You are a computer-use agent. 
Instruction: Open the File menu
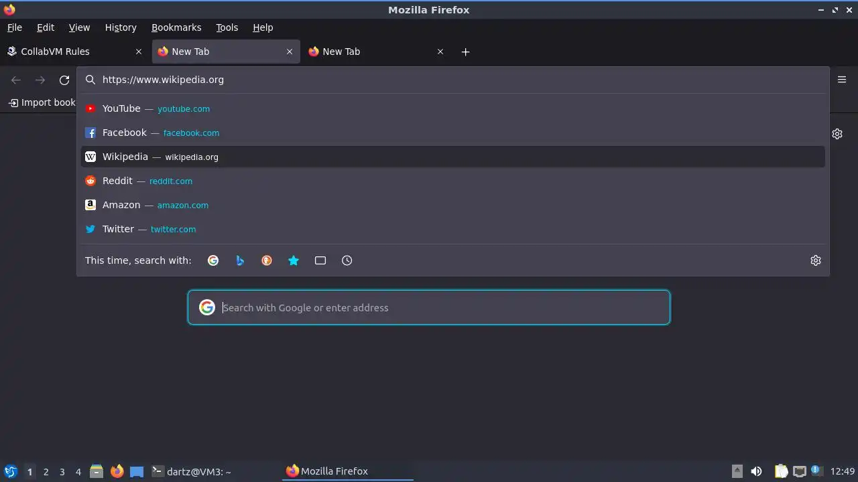[x=14, y=27]
